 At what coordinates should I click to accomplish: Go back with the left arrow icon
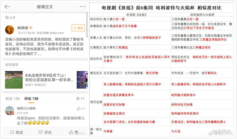(x=7, y=7)
